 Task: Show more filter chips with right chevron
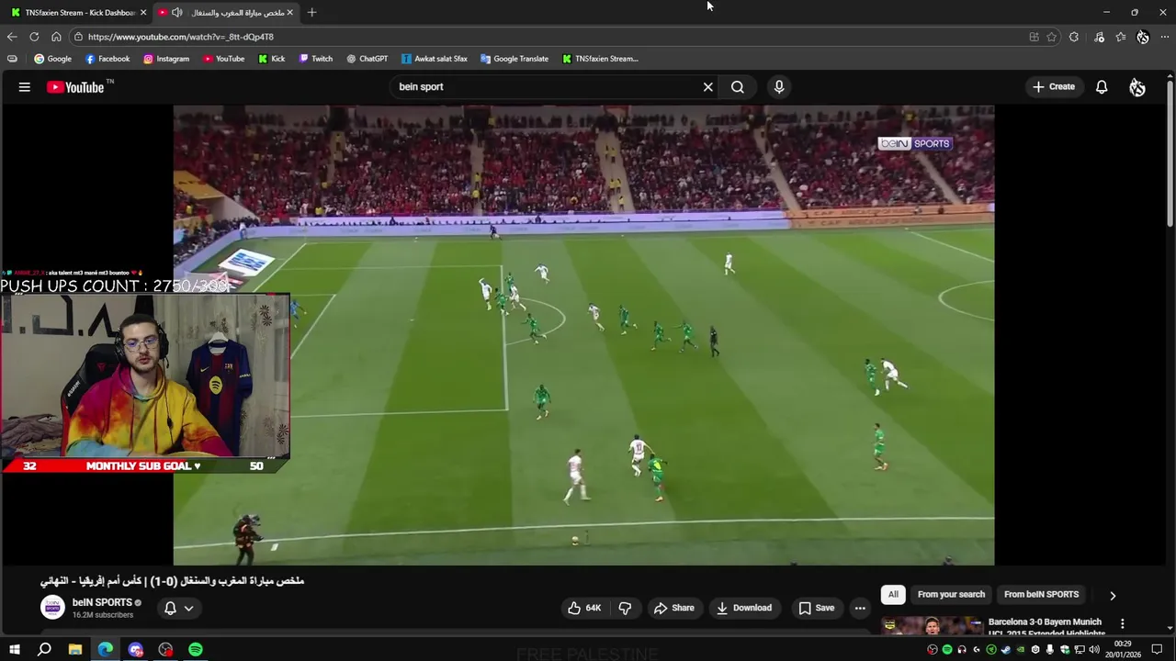click(1113, 595)
